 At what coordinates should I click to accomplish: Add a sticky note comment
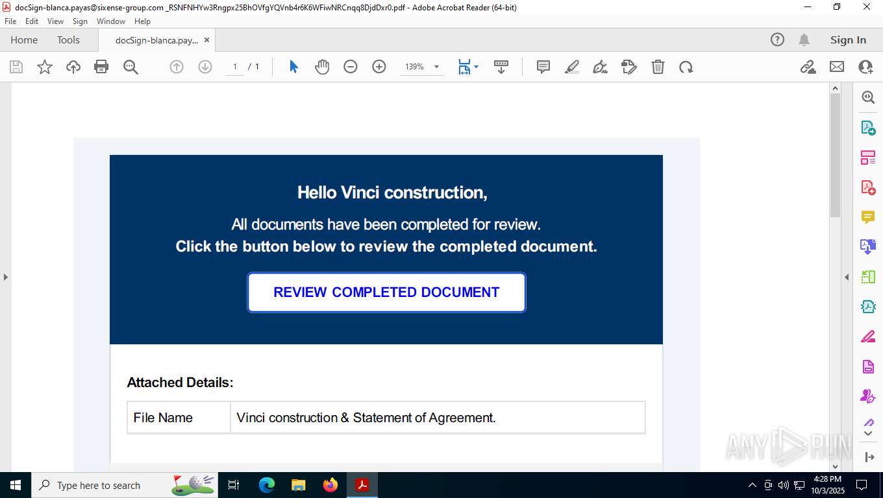pyautogui.click(x=543, y=67)
